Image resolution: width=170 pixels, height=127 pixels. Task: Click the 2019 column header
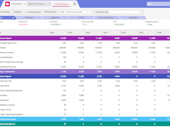[x=76, y=33]
